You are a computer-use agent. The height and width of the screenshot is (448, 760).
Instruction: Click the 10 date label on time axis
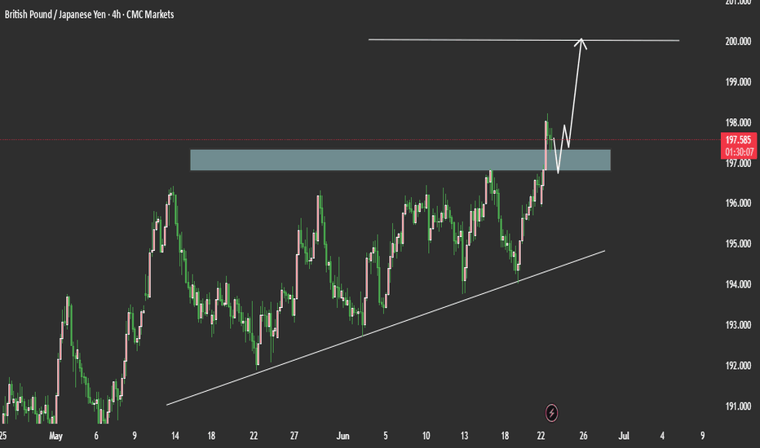point(426,436)
